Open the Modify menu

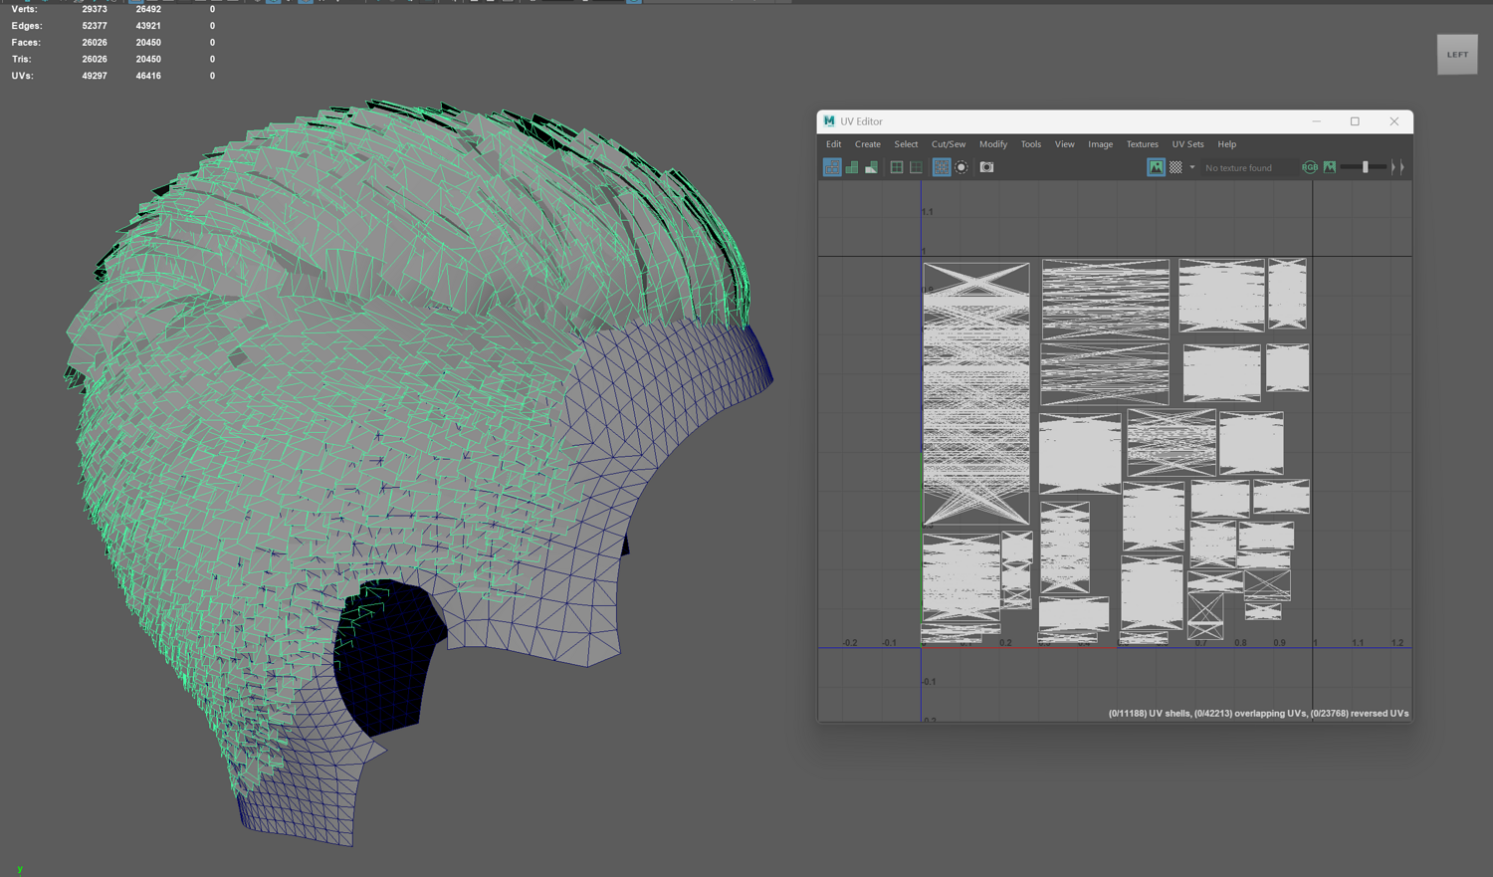993,144
